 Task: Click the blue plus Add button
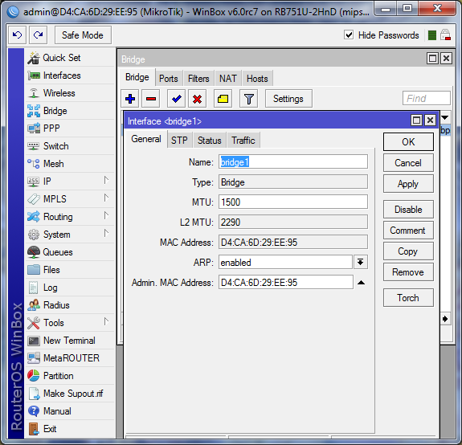coord(130,99)
